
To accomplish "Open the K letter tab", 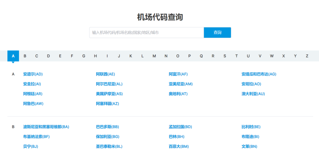I will pos(131,56).
